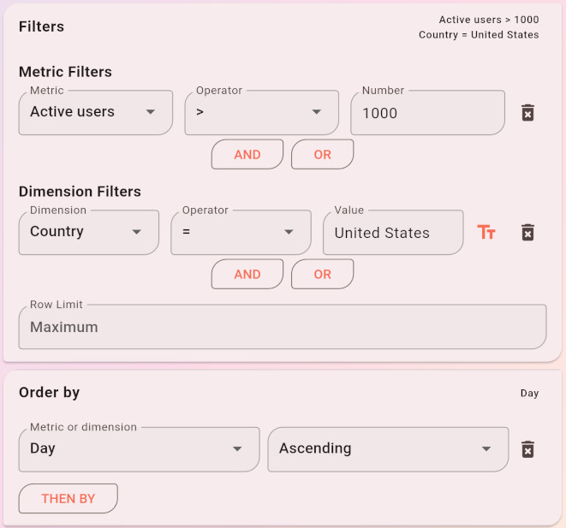Toggle case sensitivity for Country filter
This screenshot has height=528, width=566.
coord(486,233)
